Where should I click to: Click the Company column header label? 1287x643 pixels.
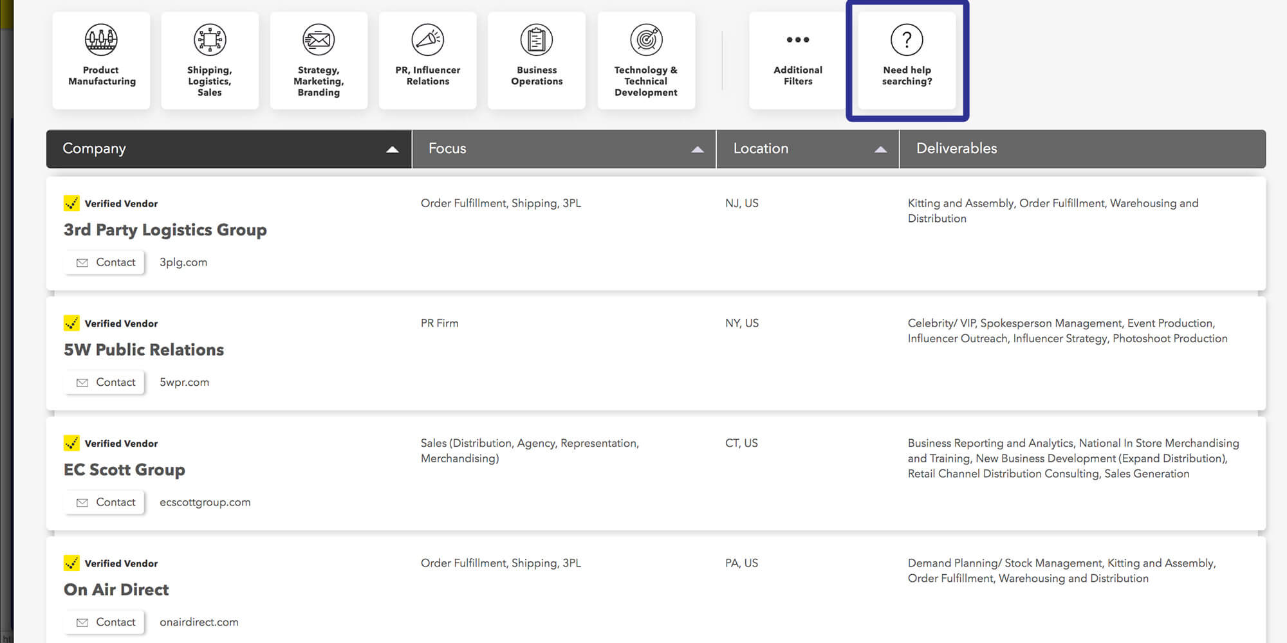94,149
